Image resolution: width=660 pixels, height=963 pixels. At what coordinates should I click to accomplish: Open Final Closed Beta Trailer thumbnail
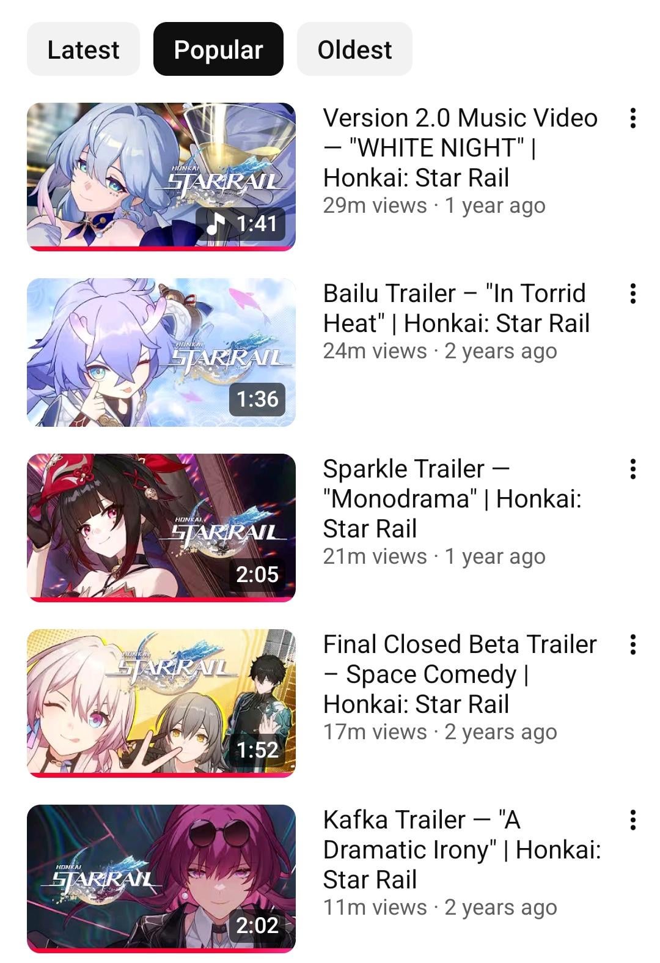click(x=161, y=703)
